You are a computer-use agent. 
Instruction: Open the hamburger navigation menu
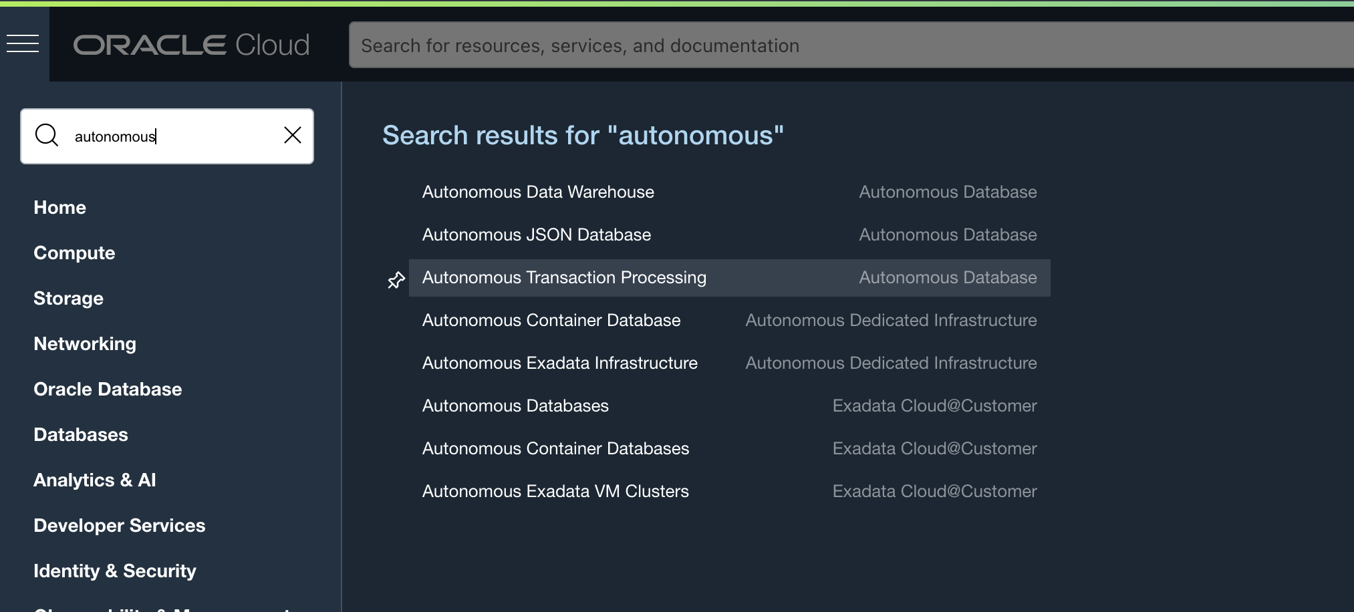point(23,44)
